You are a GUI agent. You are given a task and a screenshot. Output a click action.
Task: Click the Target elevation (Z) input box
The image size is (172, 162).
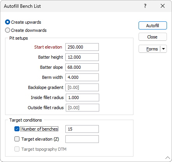click(82, 139)
